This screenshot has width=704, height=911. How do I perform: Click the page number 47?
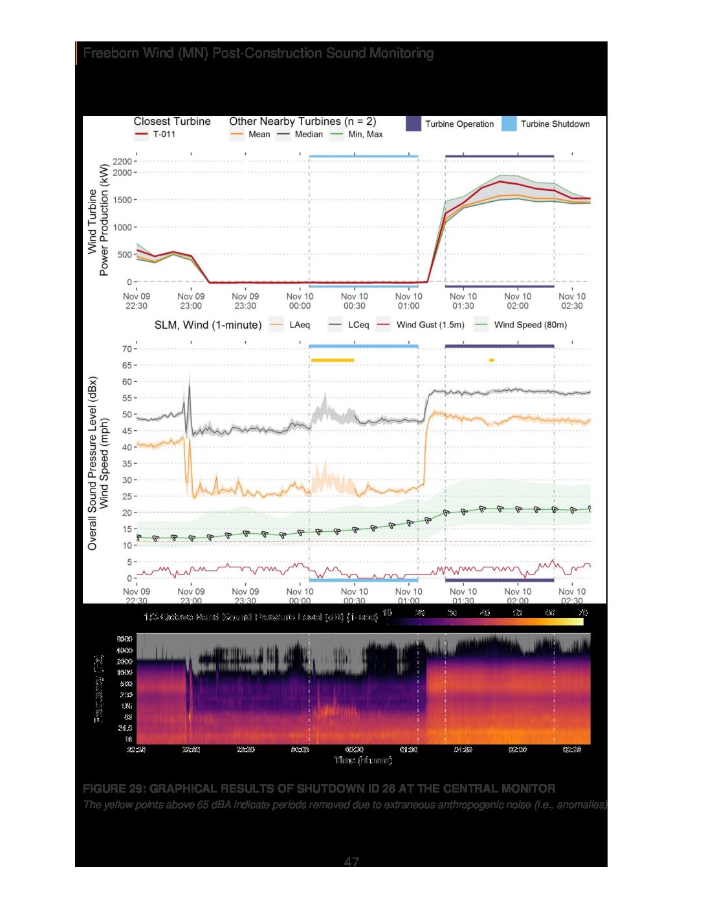[x=351, y=861]
